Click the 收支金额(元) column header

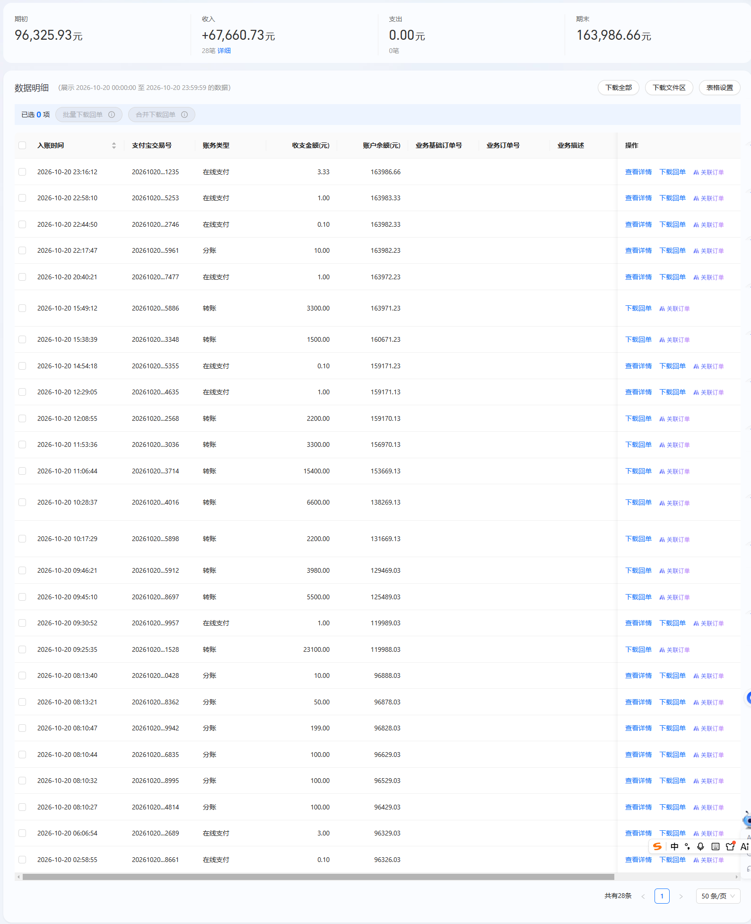point(311,145)
